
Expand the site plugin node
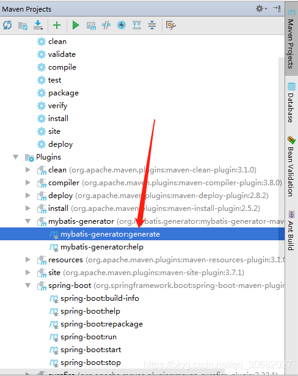pos(28,273)
